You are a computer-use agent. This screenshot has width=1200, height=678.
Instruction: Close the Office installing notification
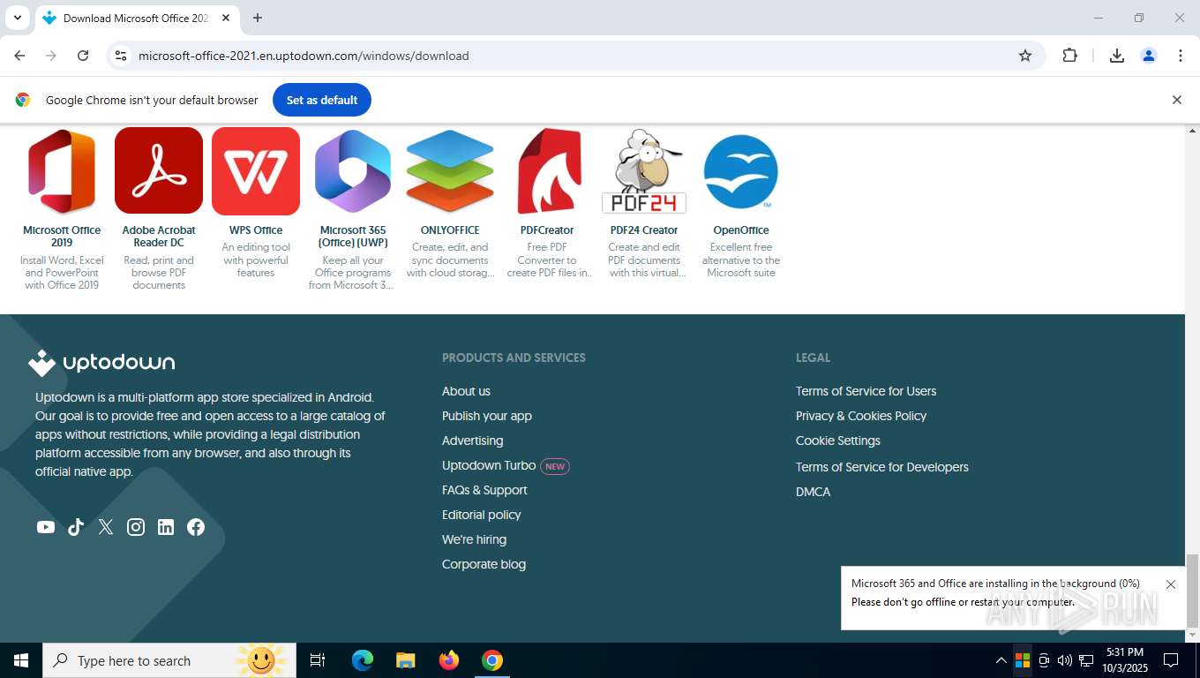1171,584
